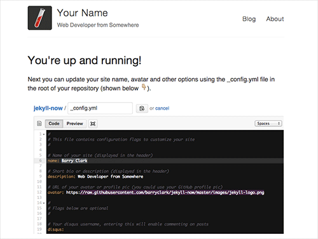Click the description line in the editor
The height and width of the screenshot is (239, 318).
95,177
